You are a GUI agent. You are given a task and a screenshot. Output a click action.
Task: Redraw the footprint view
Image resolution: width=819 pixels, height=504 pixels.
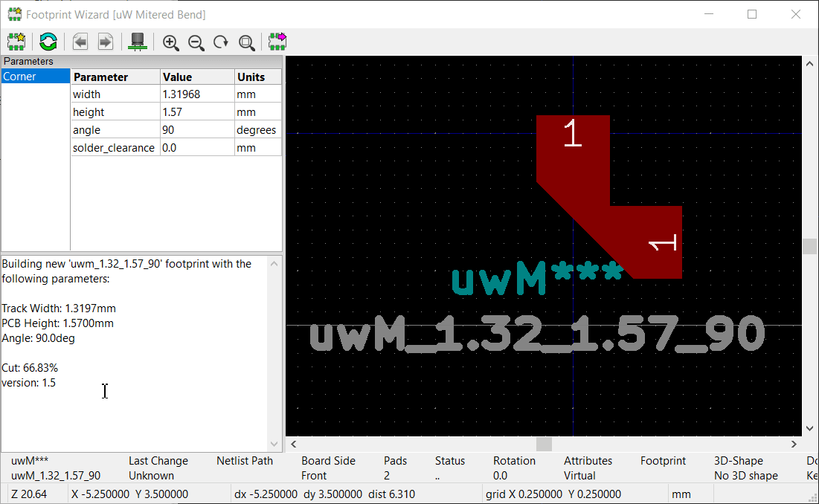[221, 42]
